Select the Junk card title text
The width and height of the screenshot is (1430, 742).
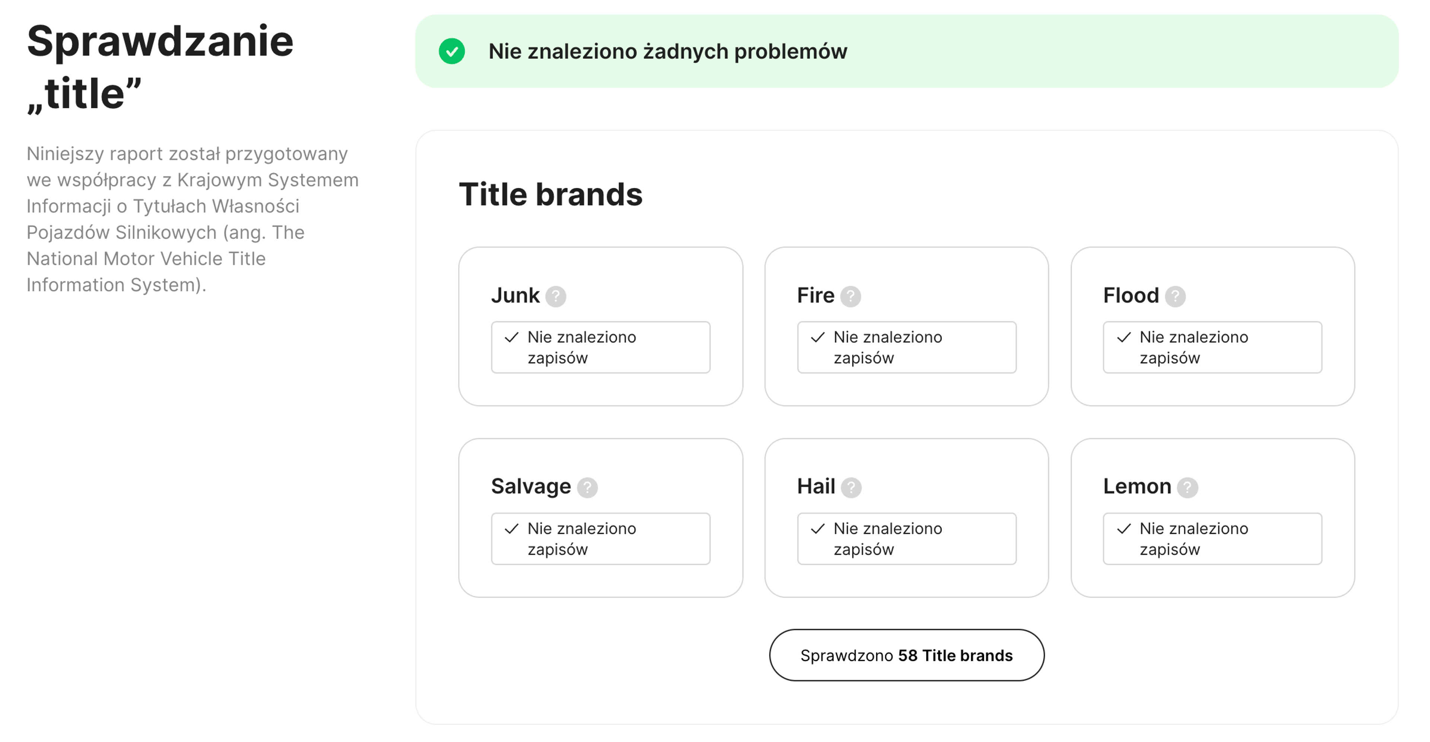pyautogui.click(x=515, y=295)
